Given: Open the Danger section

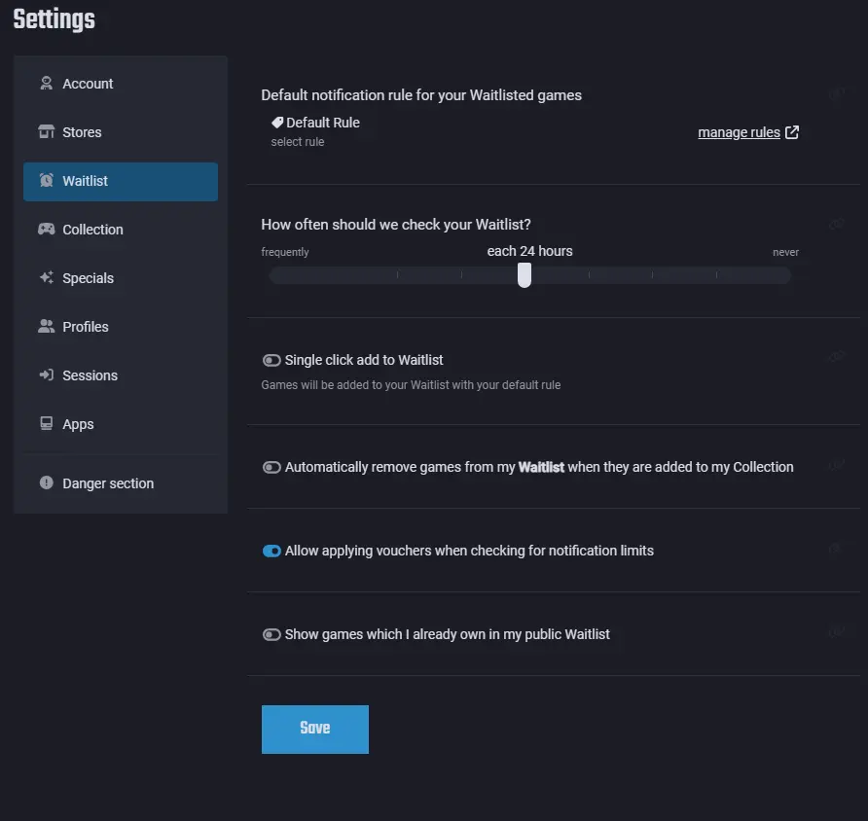Looking at the screenshot, I should click(120, 483).
